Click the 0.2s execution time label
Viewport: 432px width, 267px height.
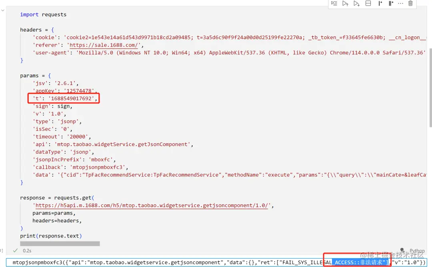tap(27, 251)
